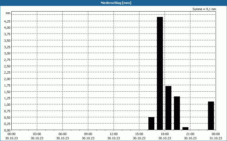Image resolution: width=227 pixels, height=141 pixels.
Task: Click the 2,50 y-axis label
Action: click(x=7, y=66)
